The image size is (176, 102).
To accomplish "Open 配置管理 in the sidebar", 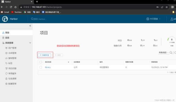I will point(11,84).
